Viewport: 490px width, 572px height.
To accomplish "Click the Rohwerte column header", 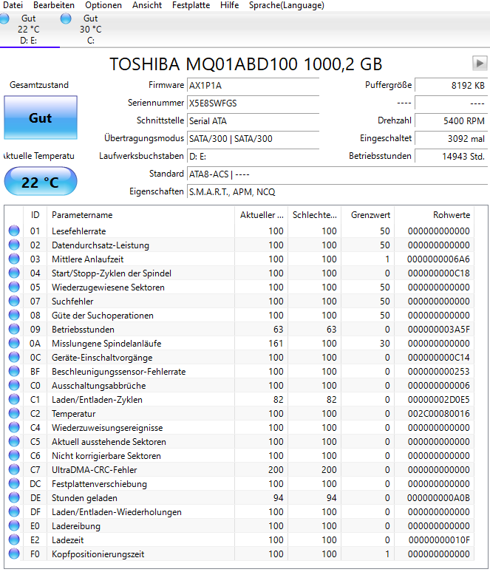I will (435, 215).
